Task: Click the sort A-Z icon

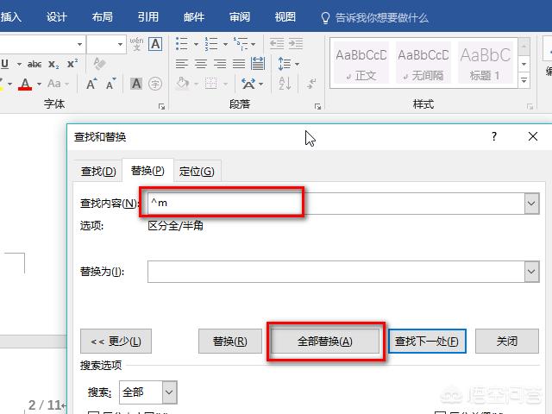Action: click(285, 84)
